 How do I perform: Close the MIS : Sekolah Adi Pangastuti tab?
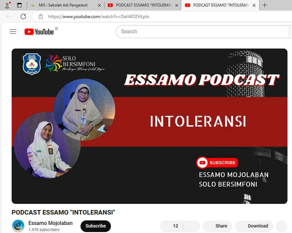(99, 5)
